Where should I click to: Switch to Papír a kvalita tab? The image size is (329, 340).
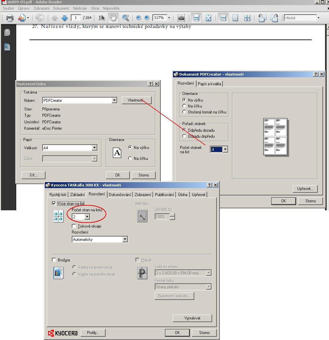click(x=209, y=84)
